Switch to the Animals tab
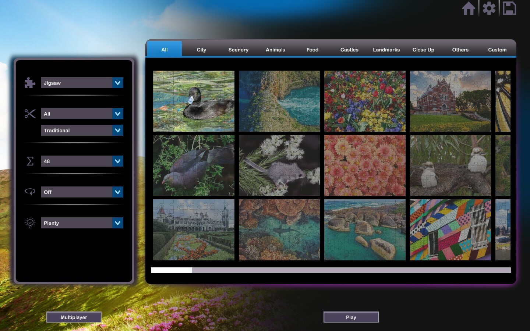This screenshot has height=331, width=530. click(x=275, y=50)
